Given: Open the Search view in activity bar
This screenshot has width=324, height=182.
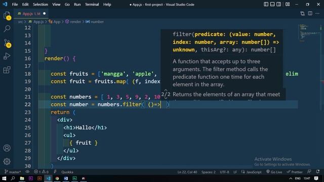Looking at the screenshot, I should coord(7,29).
